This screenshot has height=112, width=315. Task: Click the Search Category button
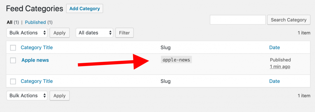[x=289, y=20]
